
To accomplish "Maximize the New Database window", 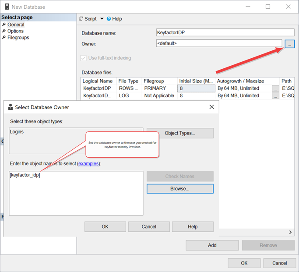I will (x=268, y=7).
